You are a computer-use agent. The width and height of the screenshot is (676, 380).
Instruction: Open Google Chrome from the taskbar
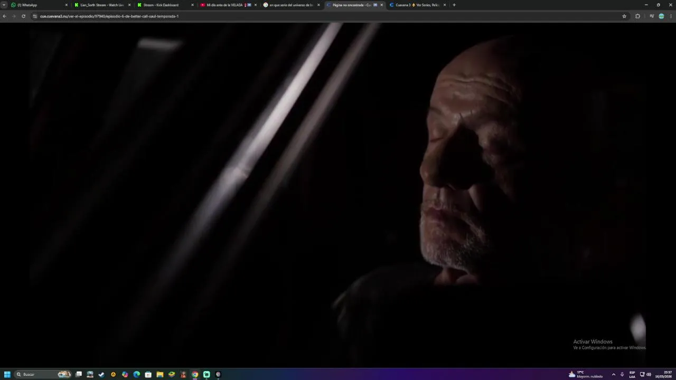pyautogui.click(x=195, y=374)
